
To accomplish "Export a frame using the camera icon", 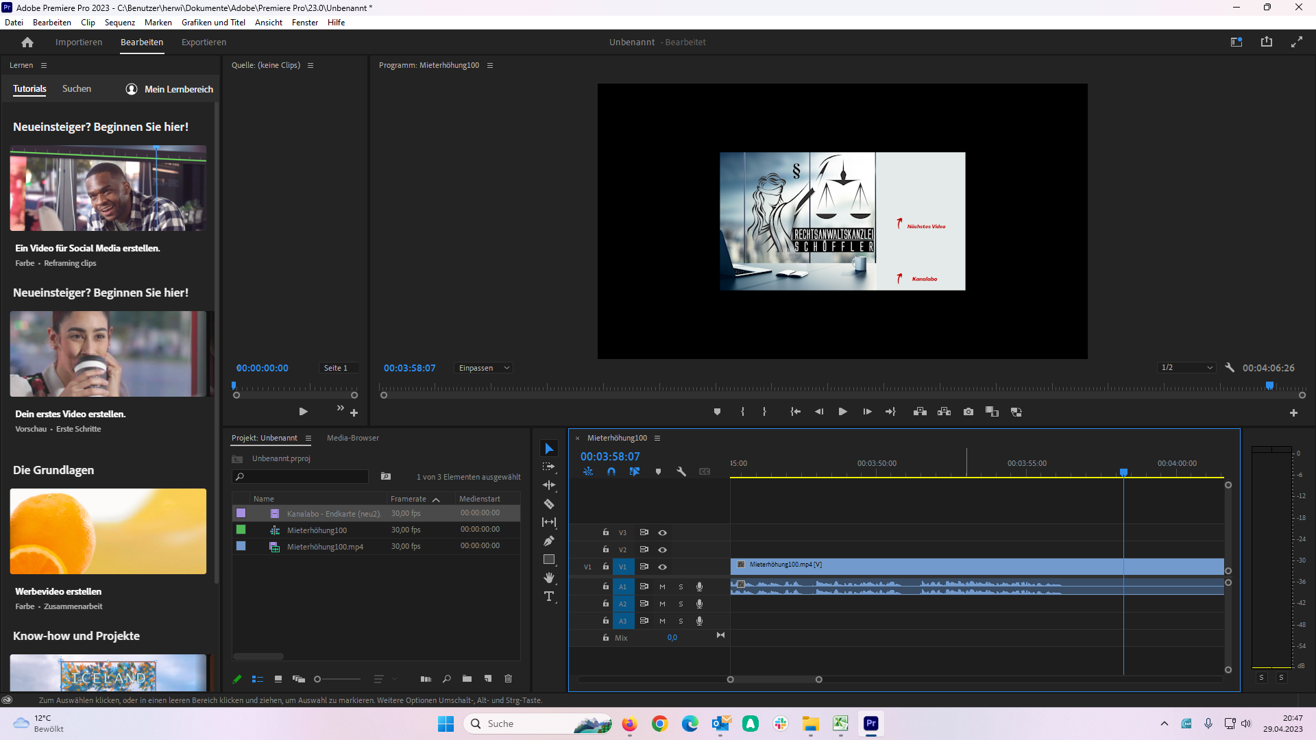I will [968, 412].
